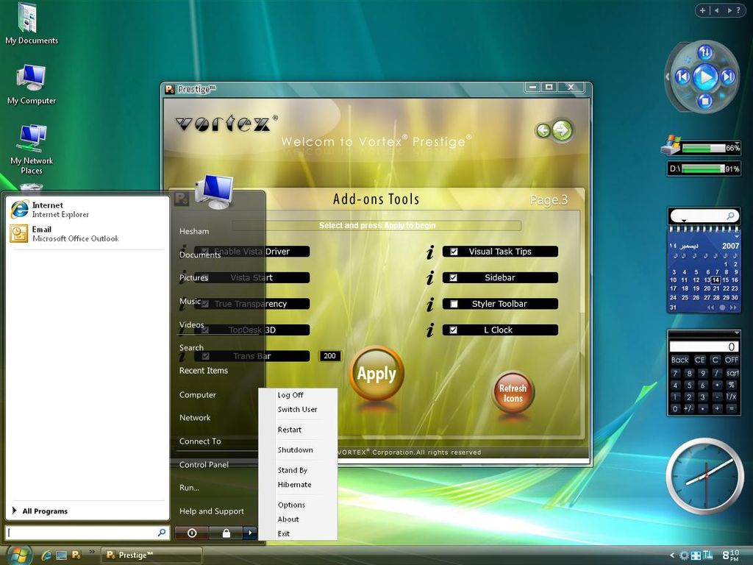This screenshot has height=565, width=753.
Task: Expand the shutdown options arrow
Action: point(250,533)
